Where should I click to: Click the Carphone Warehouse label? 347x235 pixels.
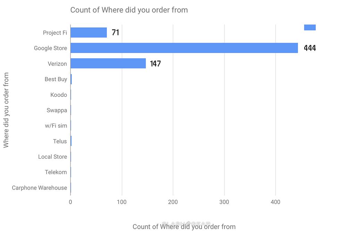[40, 188]
